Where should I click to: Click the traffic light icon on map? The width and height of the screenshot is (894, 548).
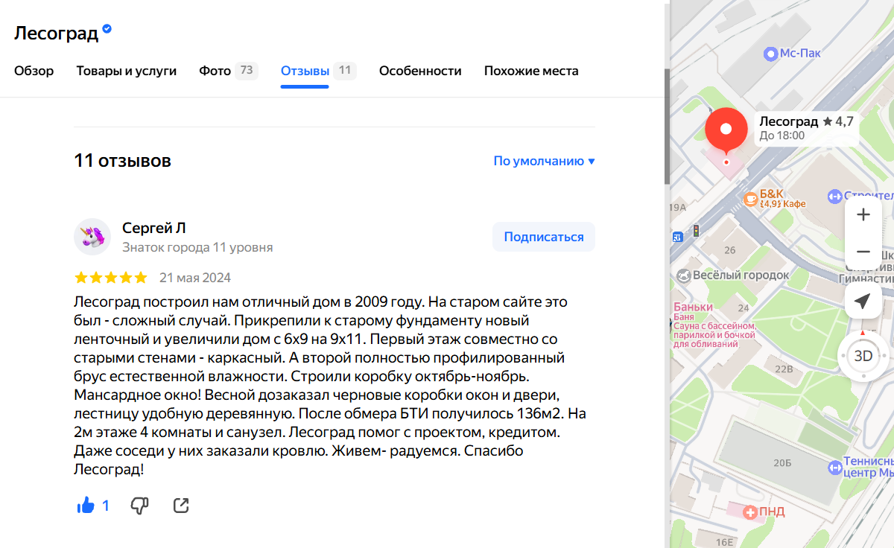pyautogui.click(x=697, y=231)
